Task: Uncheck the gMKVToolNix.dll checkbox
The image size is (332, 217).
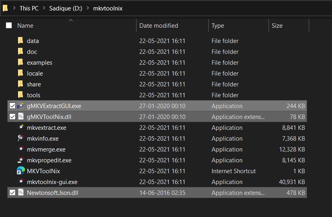Action: click(x=12, y=117)
